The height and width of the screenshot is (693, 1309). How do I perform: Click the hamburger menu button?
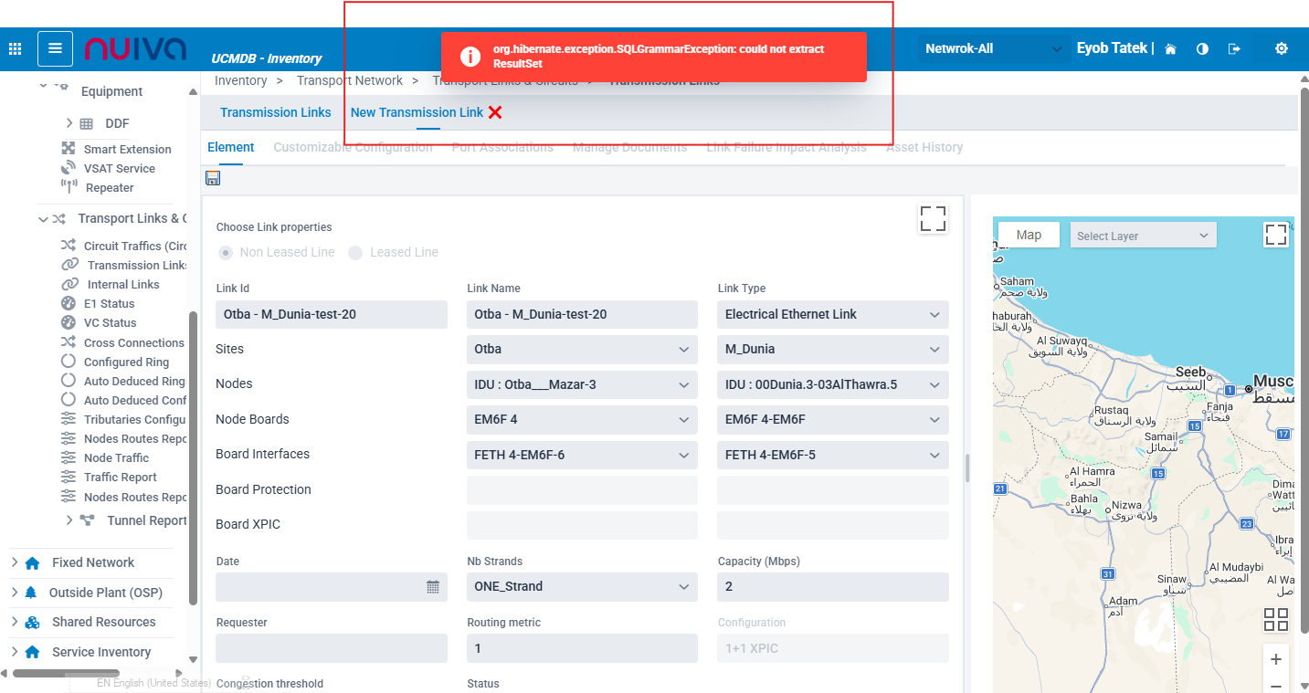[x=55, y=48]
